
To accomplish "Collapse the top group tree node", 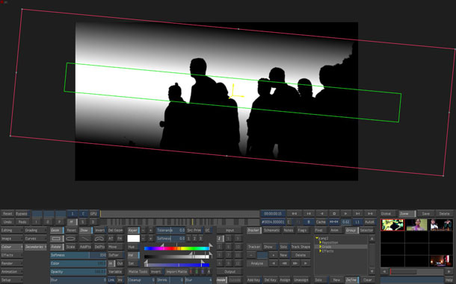I will pyautogui.click(x=317, y=239).
